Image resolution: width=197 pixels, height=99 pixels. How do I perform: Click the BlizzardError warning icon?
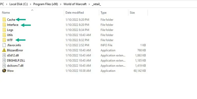pyautogui.click(x=4, y=50)
